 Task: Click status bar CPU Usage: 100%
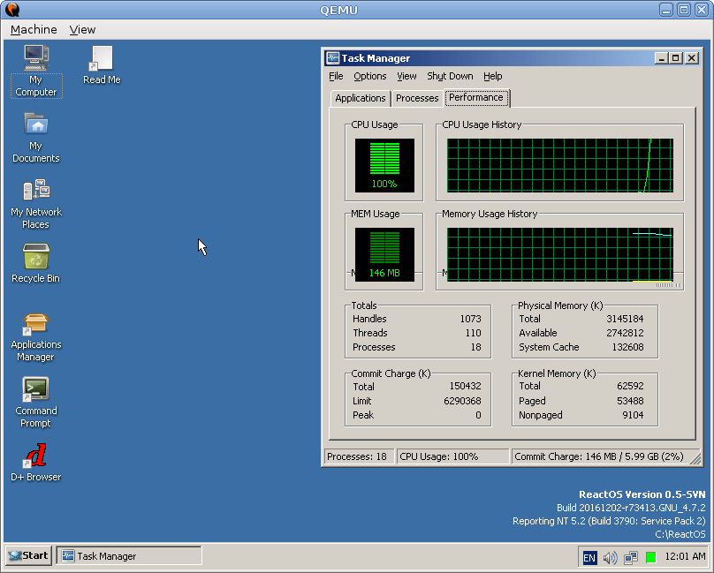(x=452, y=456)
